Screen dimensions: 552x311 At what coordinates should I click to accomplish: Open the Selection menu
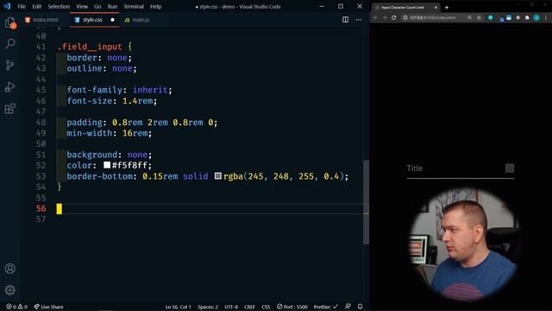(59, 6)
